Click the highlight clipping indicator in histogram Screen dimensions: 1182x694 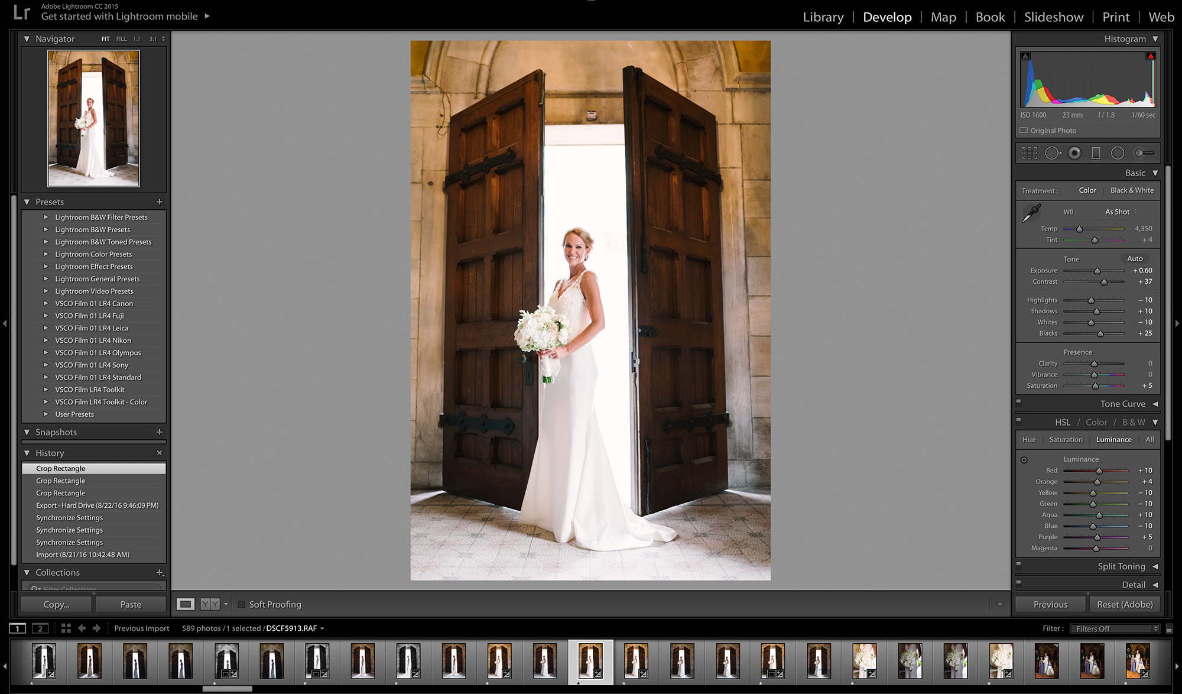pyautogui.click(x=1151, y=56)
